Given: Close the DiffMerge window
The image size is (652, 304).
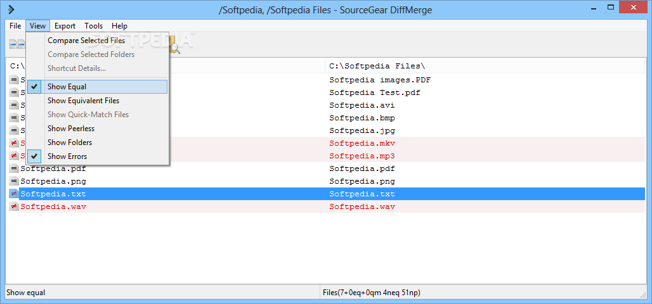Looking at the screenshot, I should coord(634,8).
